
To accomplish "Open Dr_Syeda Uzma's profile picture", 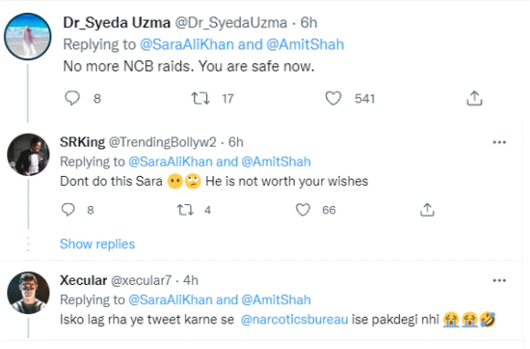I will pos(27,37).
